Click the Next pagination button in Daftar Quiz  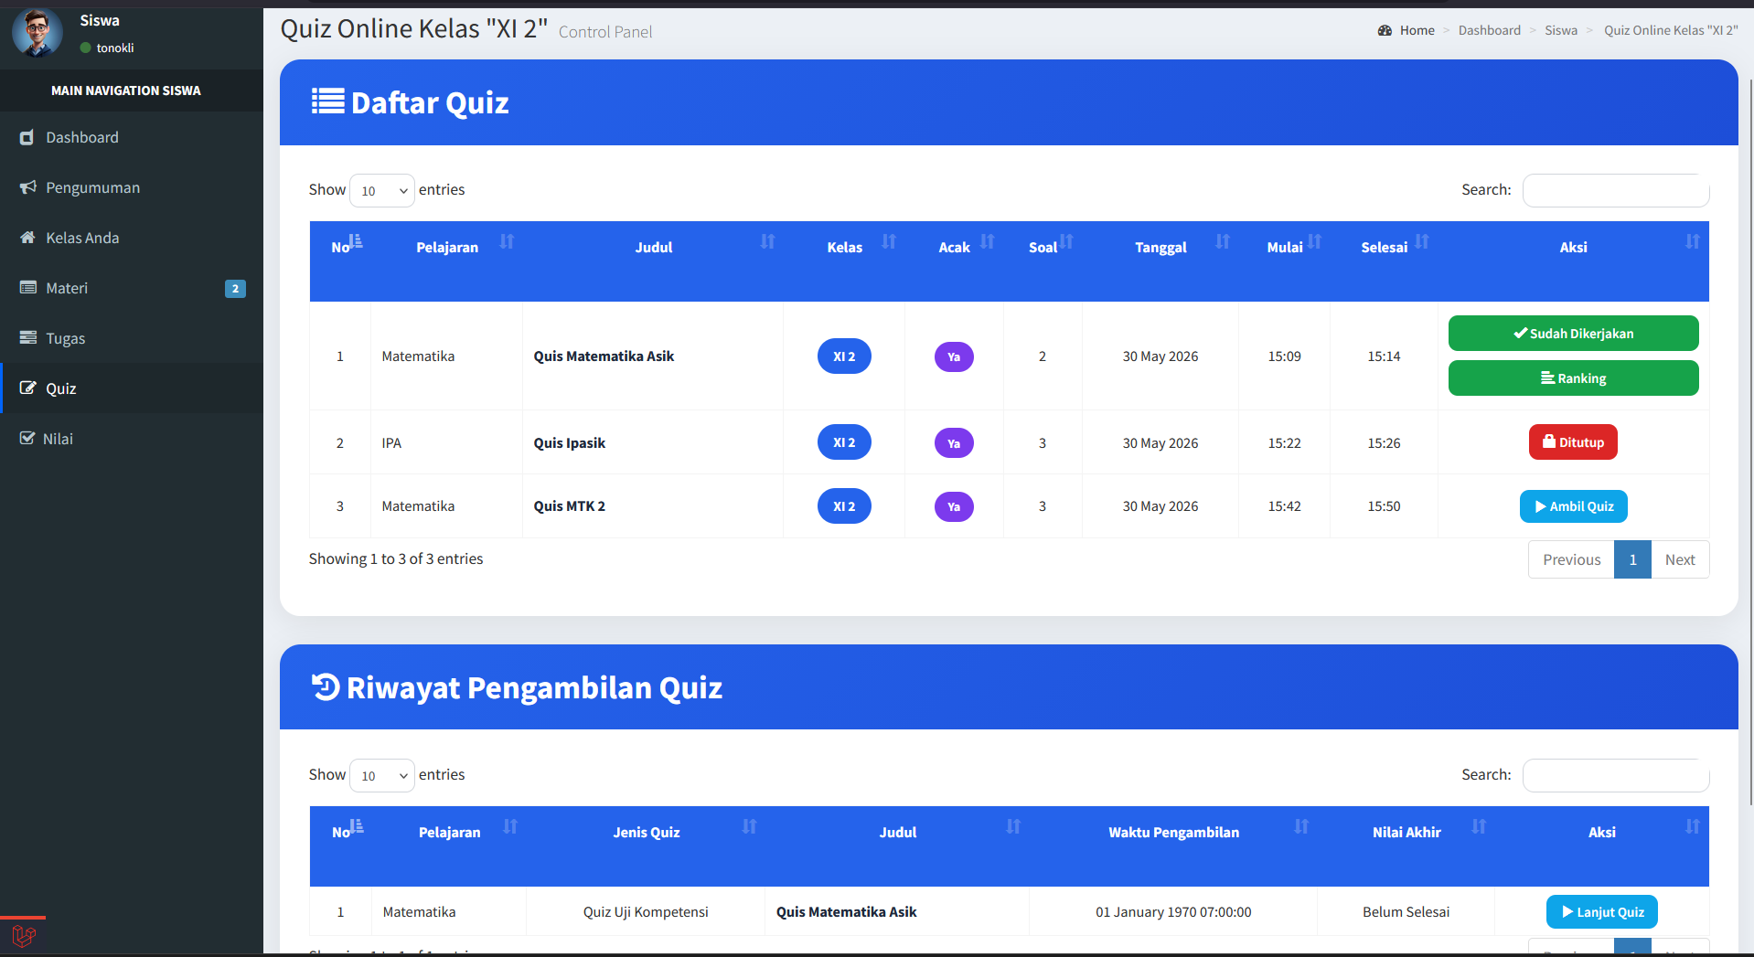[1680, 560]
